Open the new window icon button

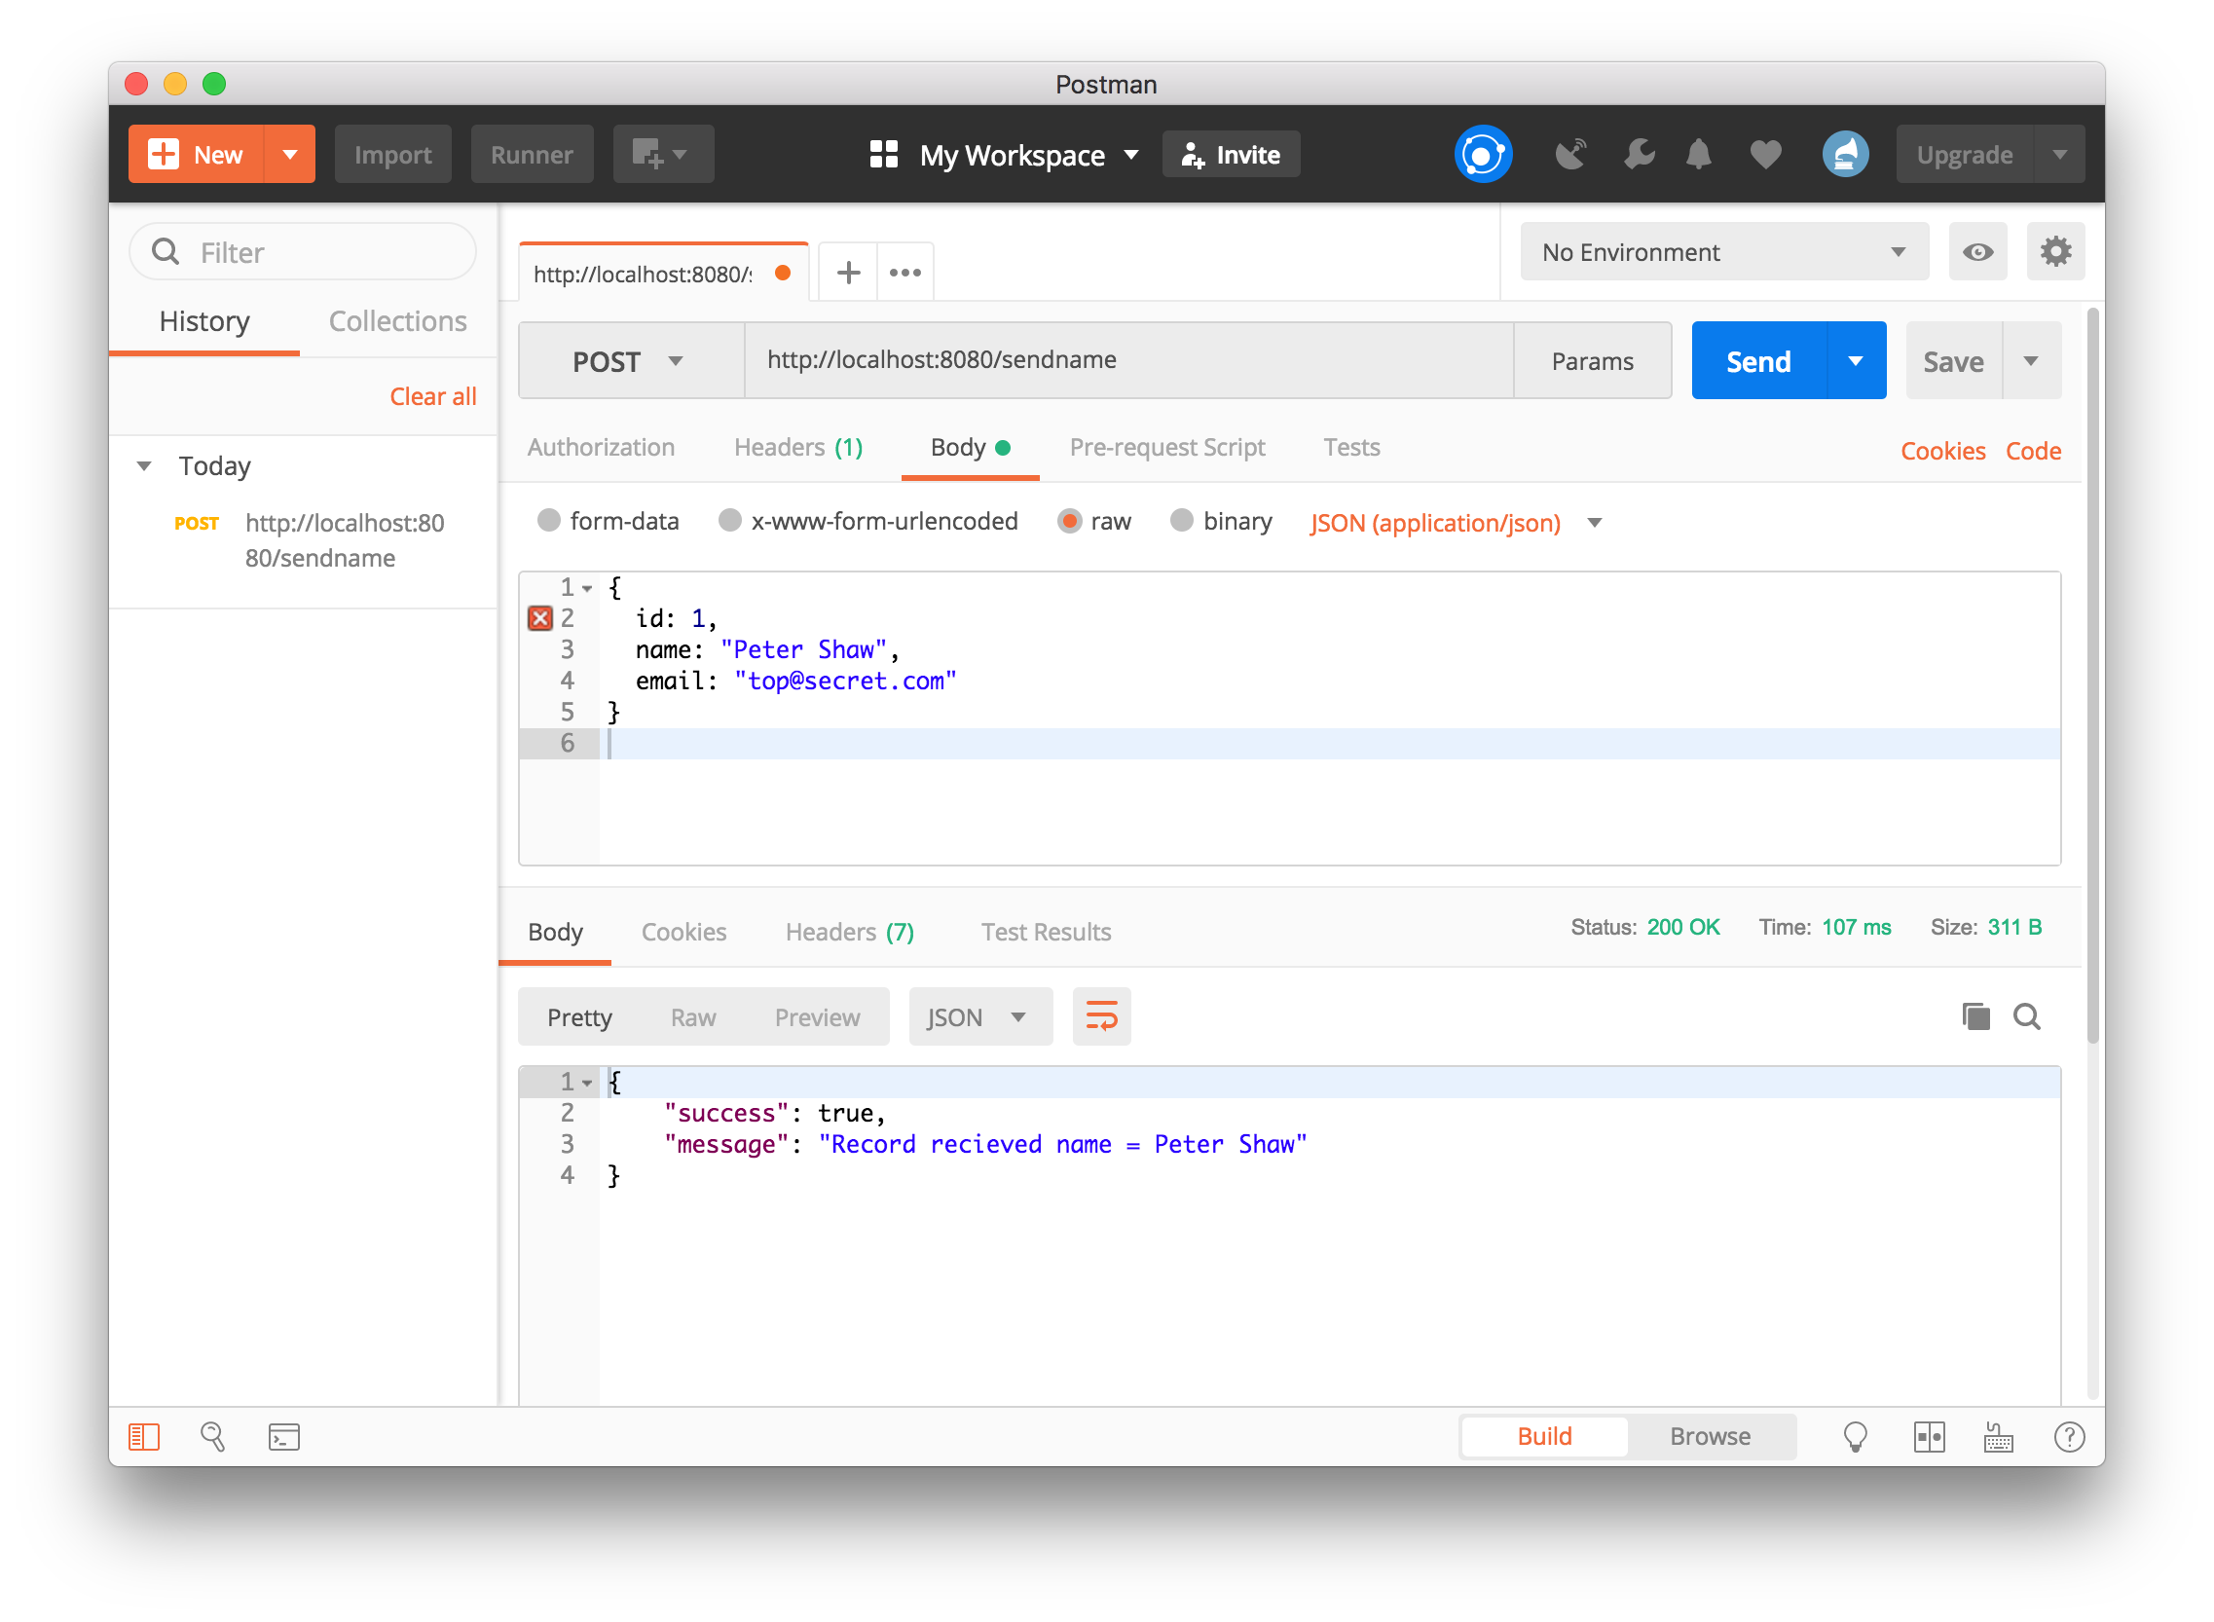[663, 154]
